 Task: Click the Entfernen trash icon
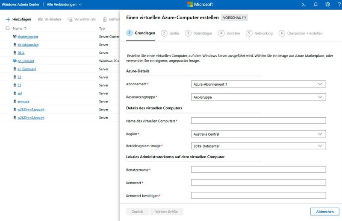click(105, 20)
